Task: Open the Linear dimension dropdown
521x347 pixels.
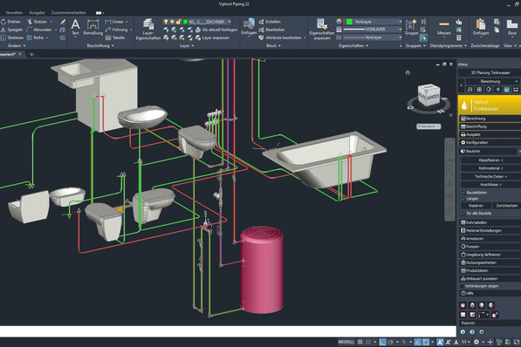Action: pyautogui.click(x=127, y=22)
